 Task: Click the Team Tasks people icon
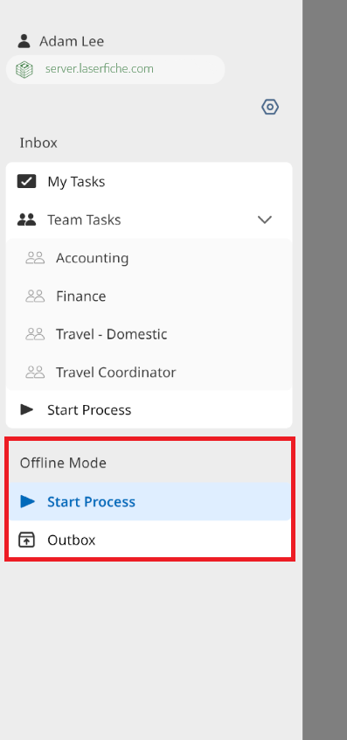click(26, 220)
